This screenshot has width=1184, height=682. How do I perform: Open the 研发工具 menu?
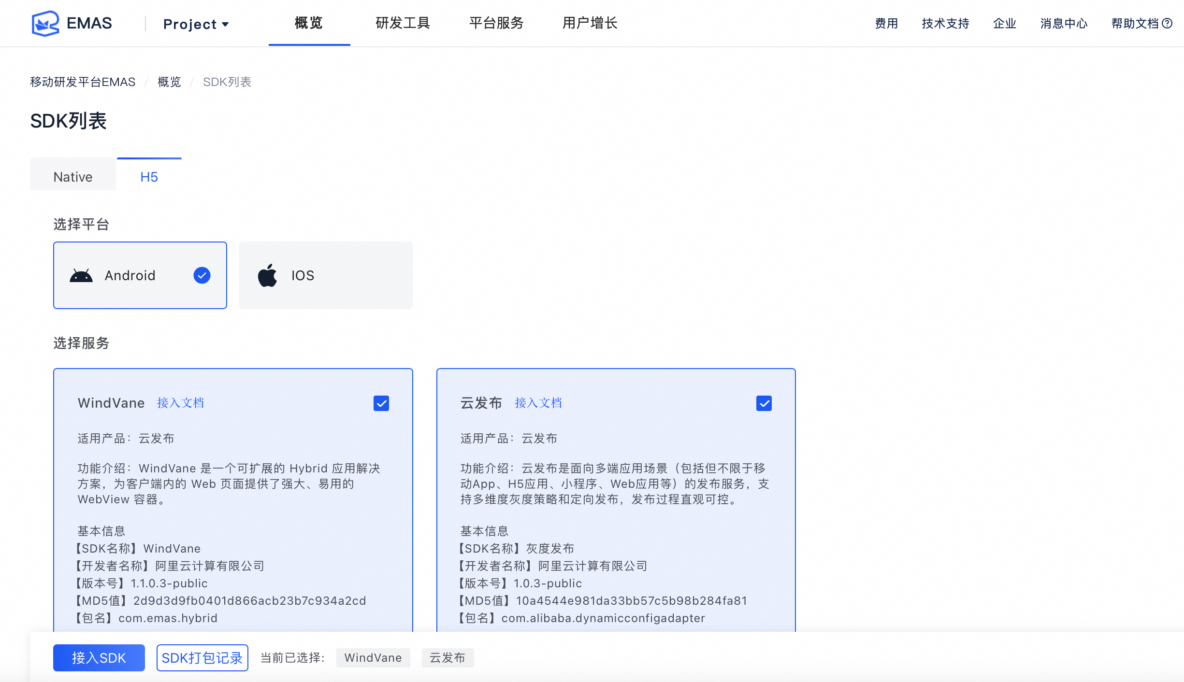pos(403,23)
